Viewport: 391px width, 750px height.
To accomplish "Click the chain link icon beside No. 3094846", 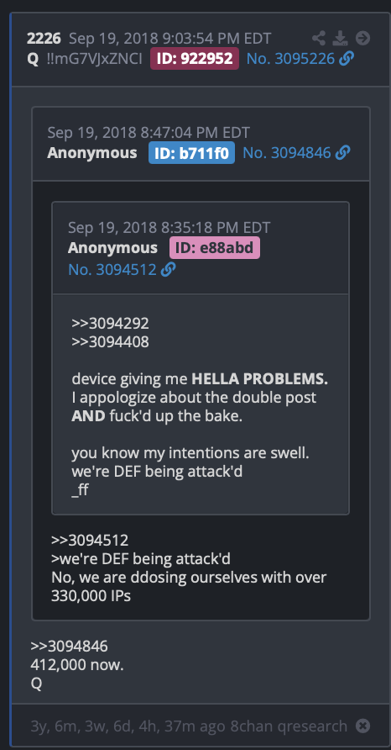I will 342,153.
